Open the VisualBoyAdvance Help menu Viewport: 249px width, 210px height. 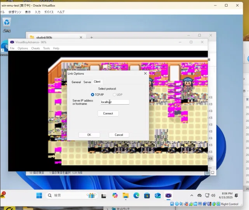click(56, 48)
